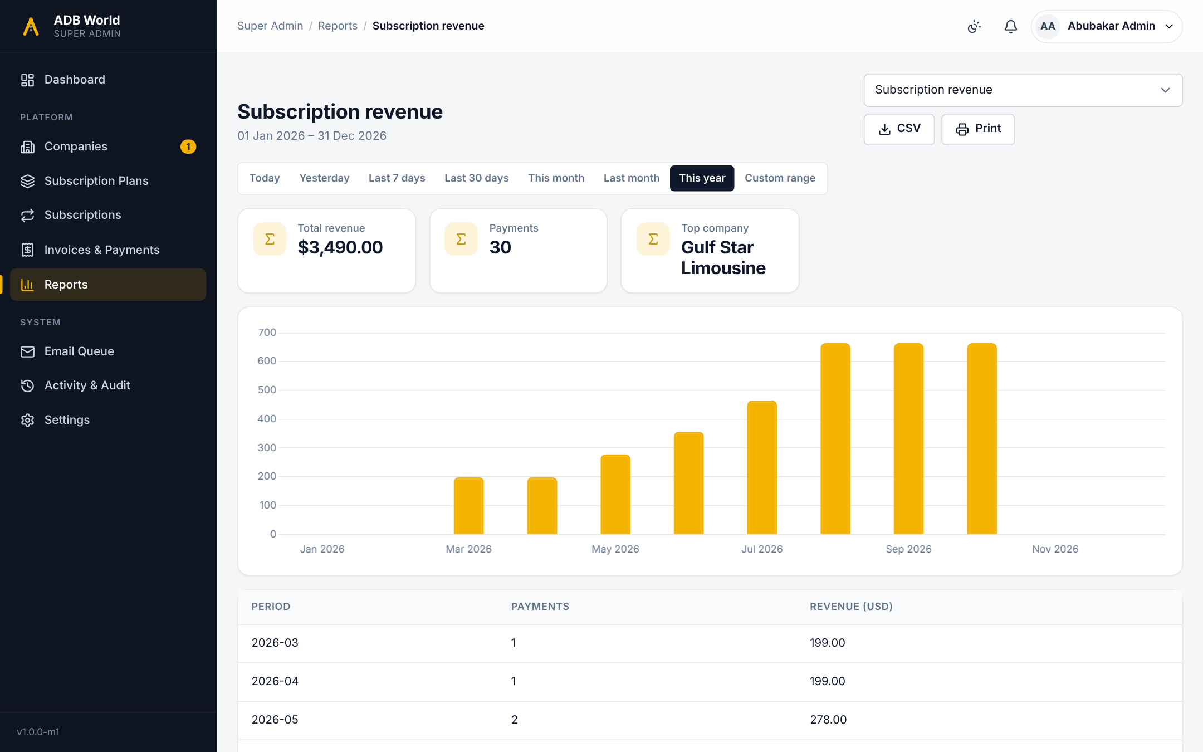Image resolution: width=1203 pixels, height=752 pixels.
Task: Download the CSV export
Action: (899, 129)
